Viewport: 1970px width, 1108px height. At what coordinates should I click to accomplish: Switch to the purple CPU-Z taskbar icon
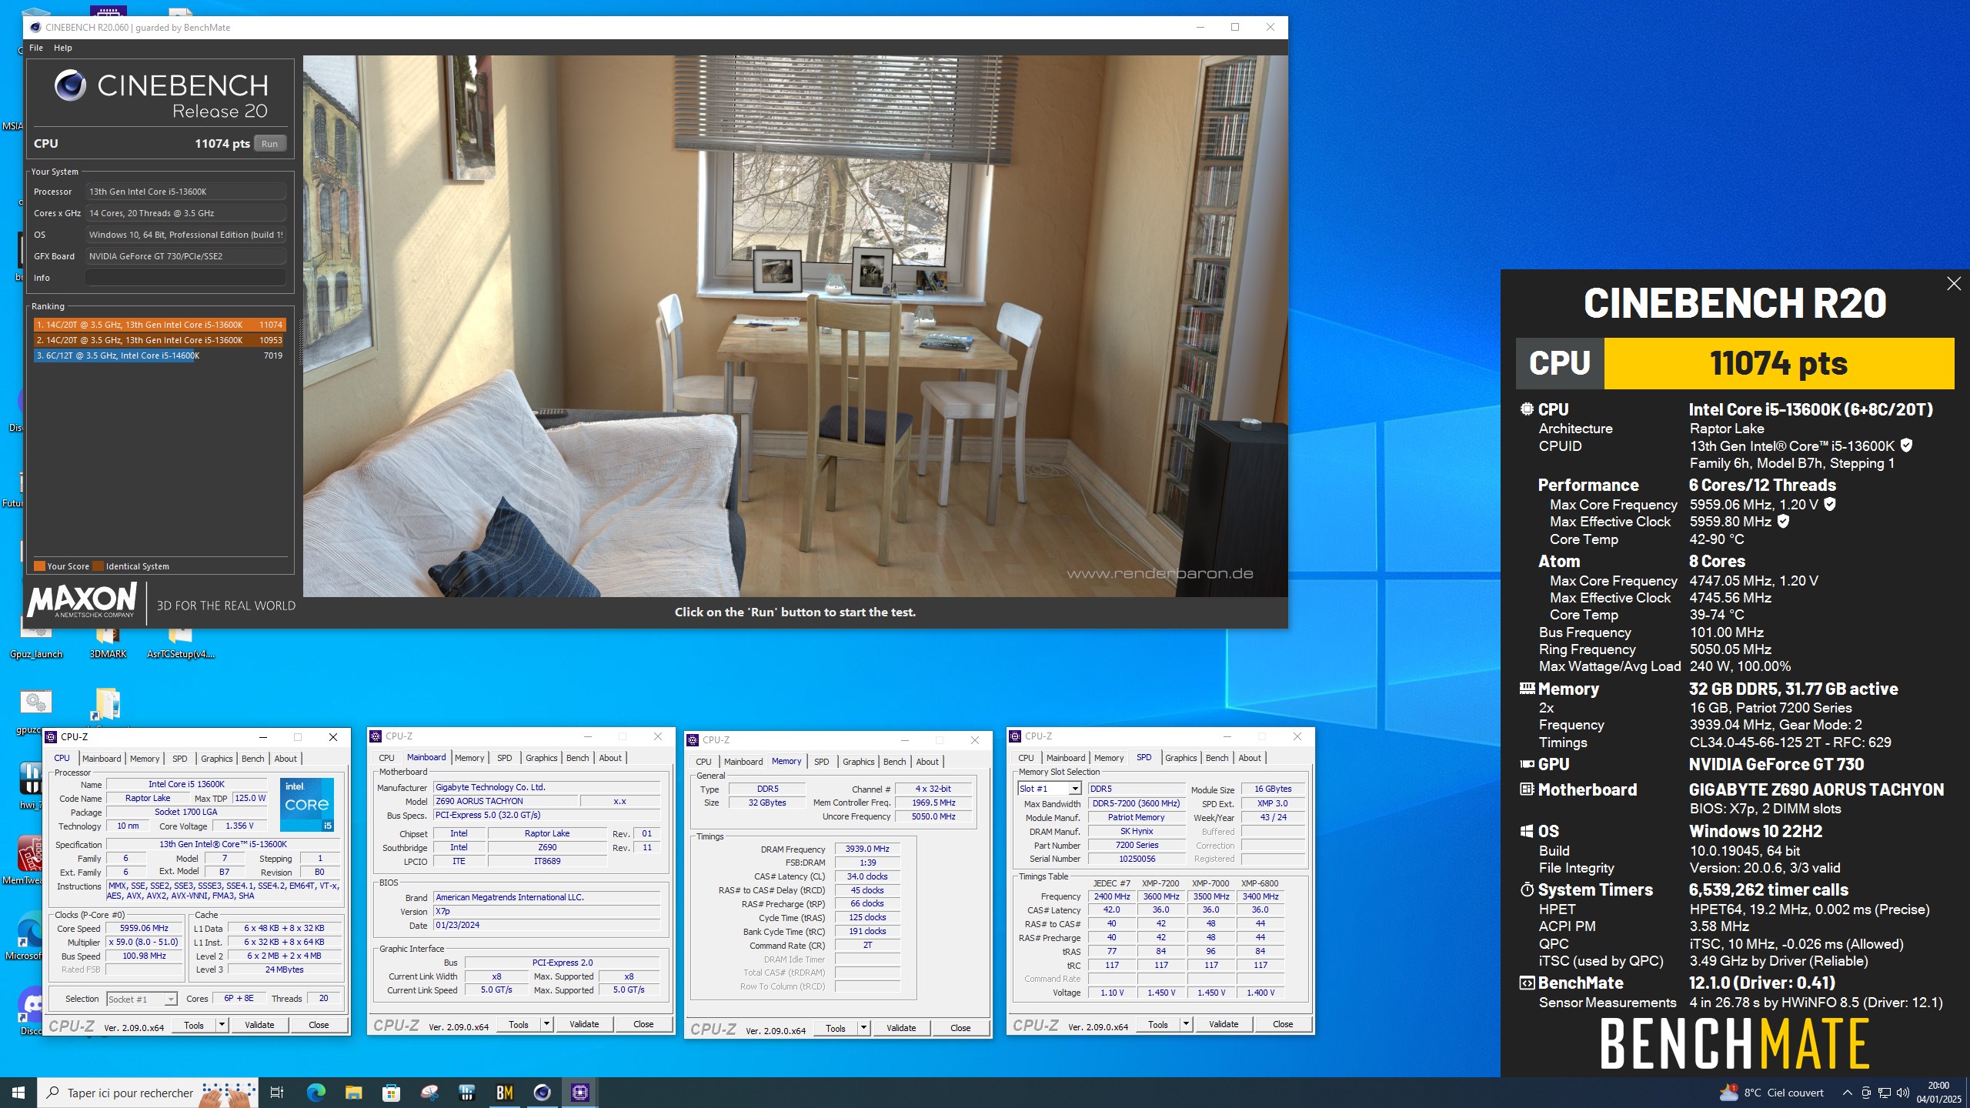(580, 1093)
